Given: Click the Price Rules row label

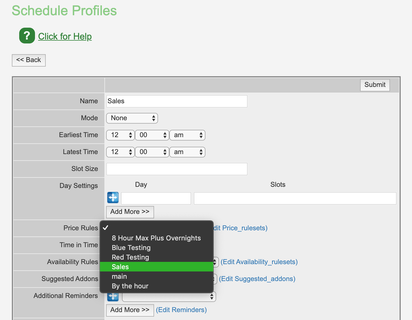Looking at the screenshot, I should tap(81, 228).
